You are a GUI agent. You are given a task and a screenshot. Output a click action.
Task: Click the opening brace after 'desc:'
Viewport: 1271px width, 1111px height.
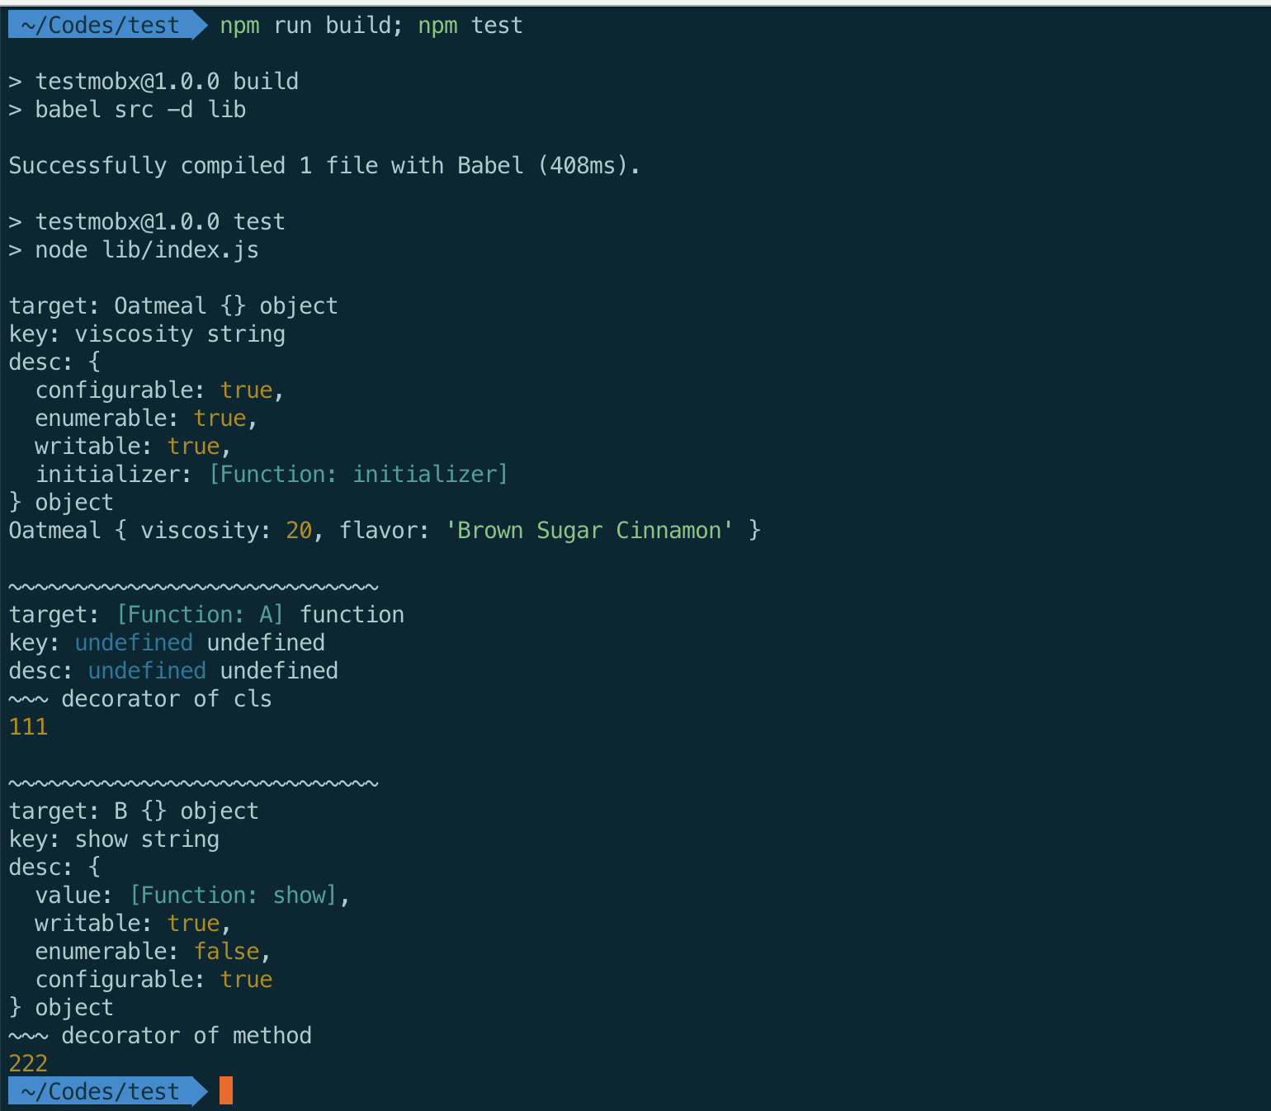94,361
